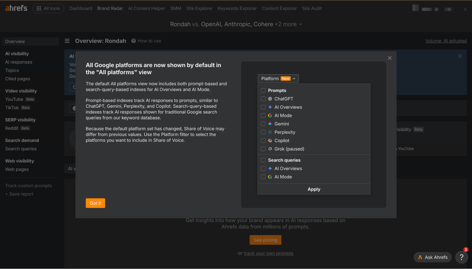Open AI responses in the sidebar
Image resolution: width=472 pixels, height=269 pixels.
(18, 62)
